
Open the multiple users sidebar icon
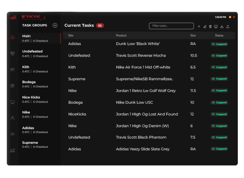click(13, 134)
